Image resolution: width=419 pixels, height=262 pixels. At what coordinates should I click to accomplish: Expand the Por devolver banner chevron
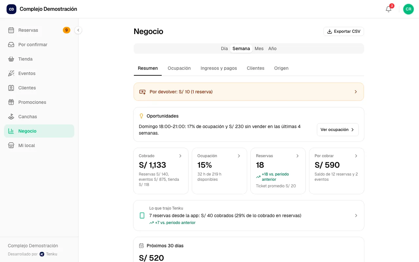(x=356, y=92)
